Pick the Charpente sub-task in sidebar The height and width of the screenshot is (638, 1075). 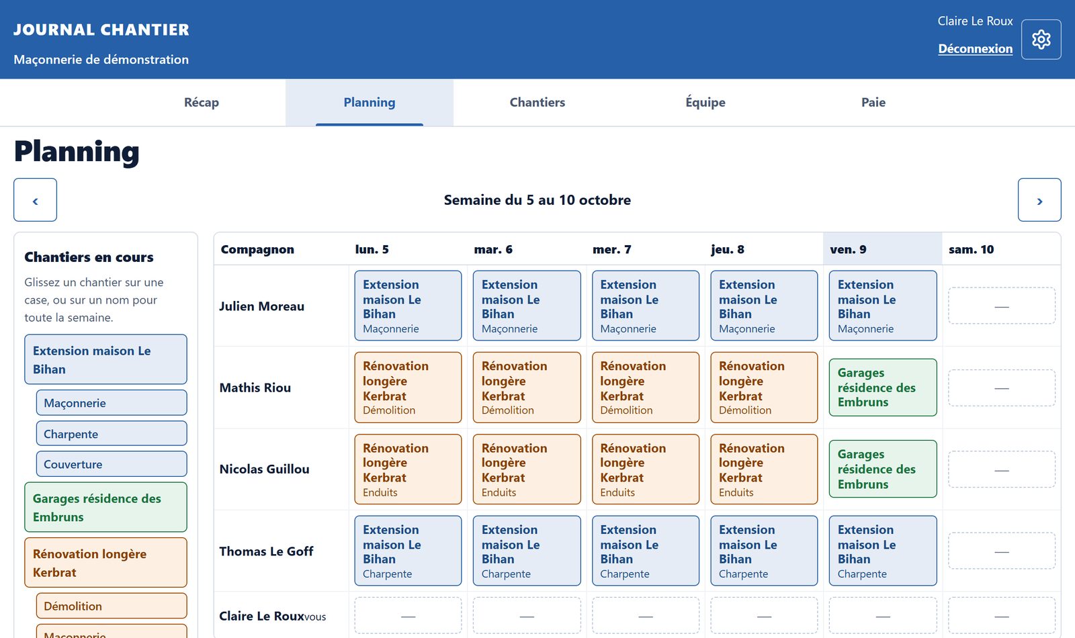112,434
